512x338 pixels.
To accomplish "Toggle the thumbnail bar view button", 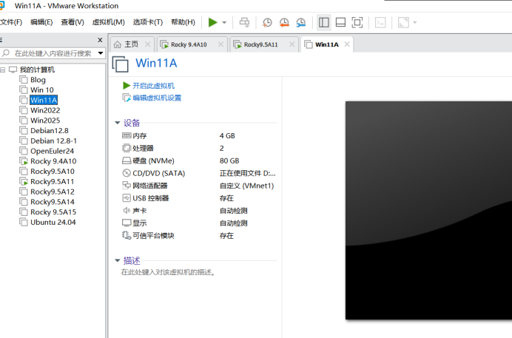I will point(340,22).
